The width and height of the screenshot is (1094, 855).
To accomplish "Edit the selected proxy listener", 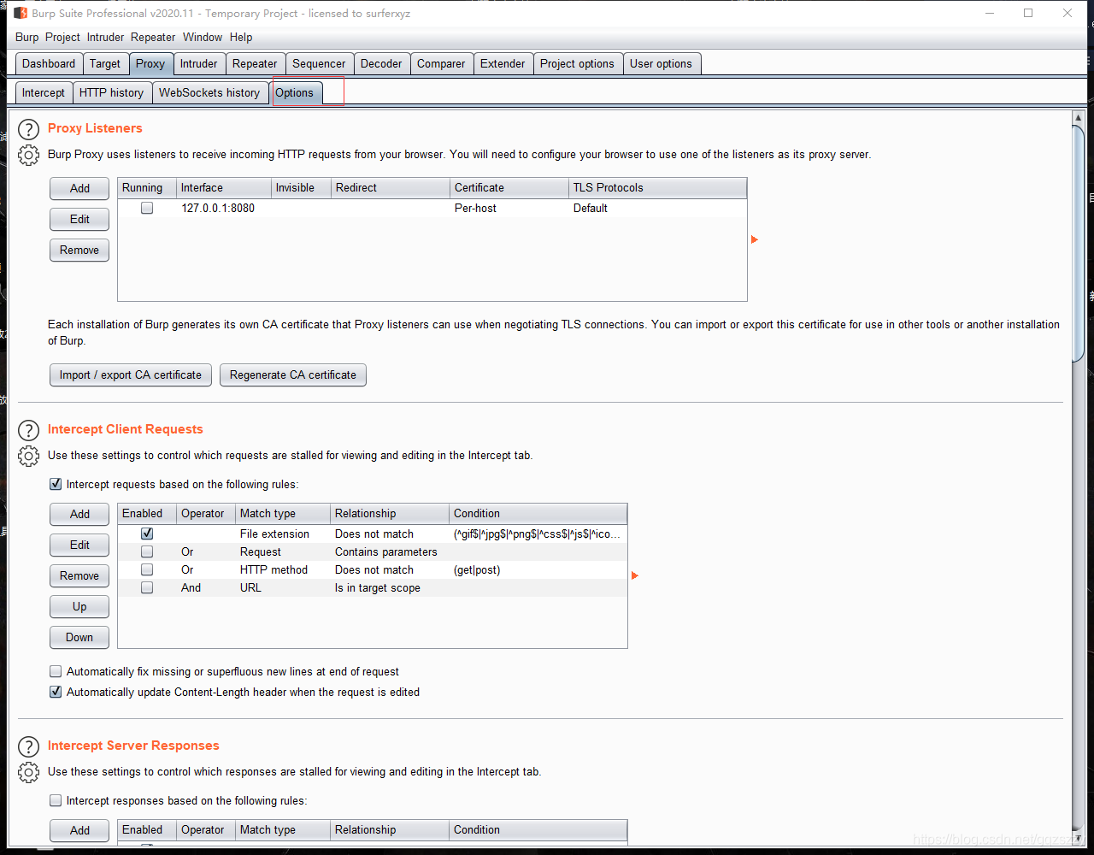I will pyautogui.click(x=79, y=219).
